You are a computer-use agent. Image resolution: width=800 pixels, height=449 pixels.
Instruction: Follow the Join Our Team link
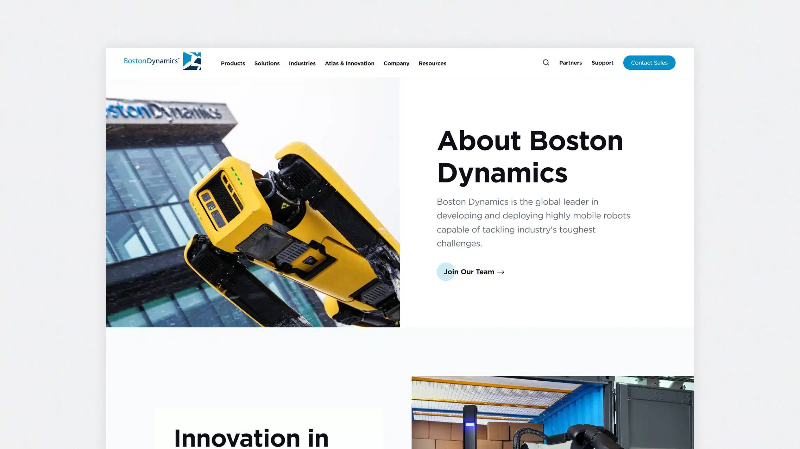click(471, 272)
